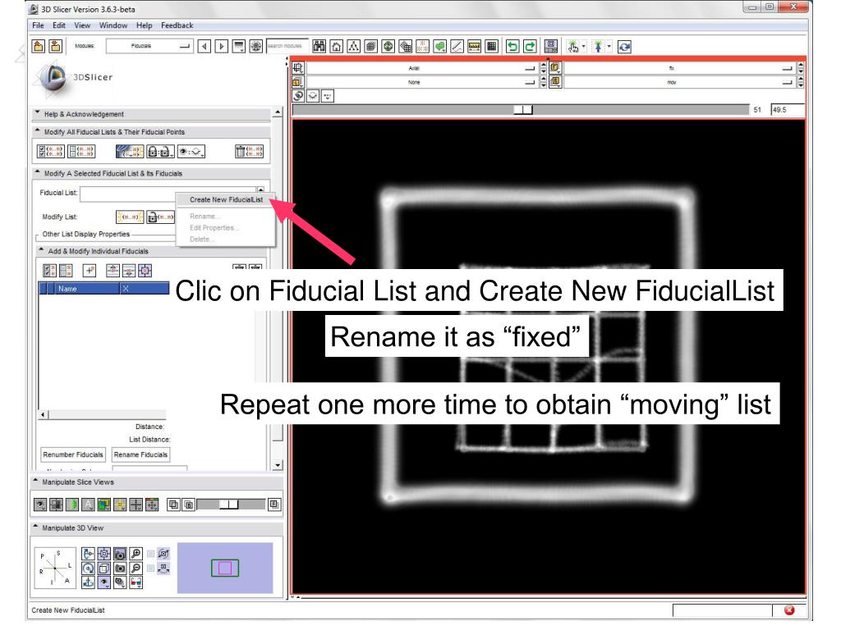Open the mov background volume dropdown

tap(679, 82)
